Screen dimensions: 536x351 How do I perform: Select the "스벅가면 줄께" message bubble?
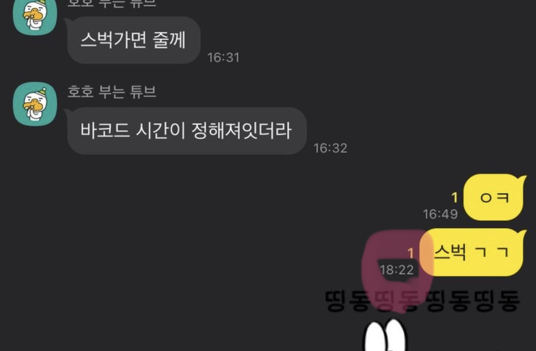[x=134, y=40]
